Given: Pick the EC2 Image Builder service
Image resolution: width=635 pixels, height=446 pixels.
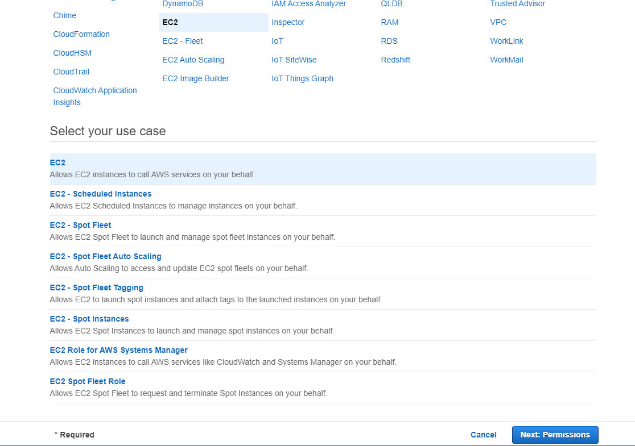Looking at the screenshot, I should [x=196, y=78].
